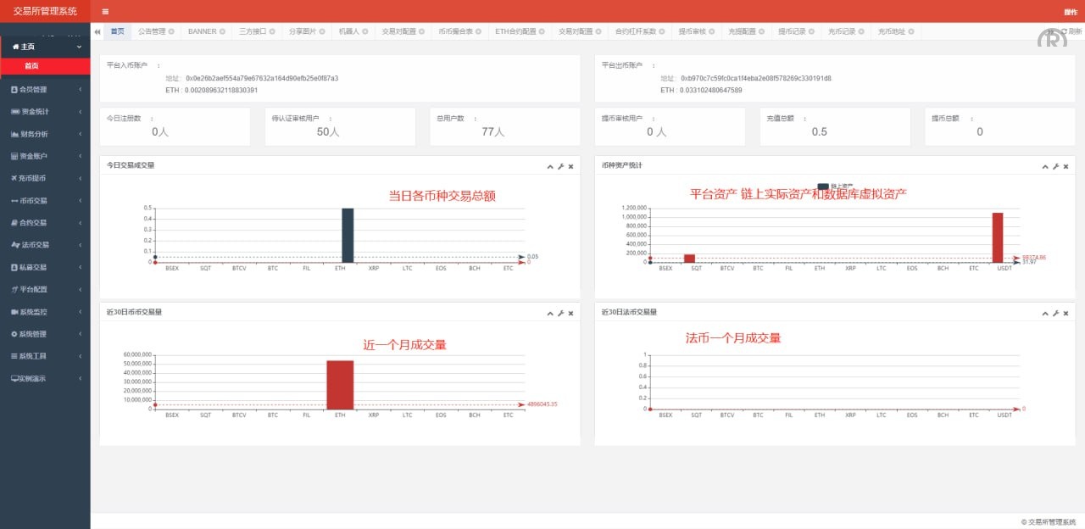Click the red ETH bar in 近30日币币交易量

pos(340,385)
